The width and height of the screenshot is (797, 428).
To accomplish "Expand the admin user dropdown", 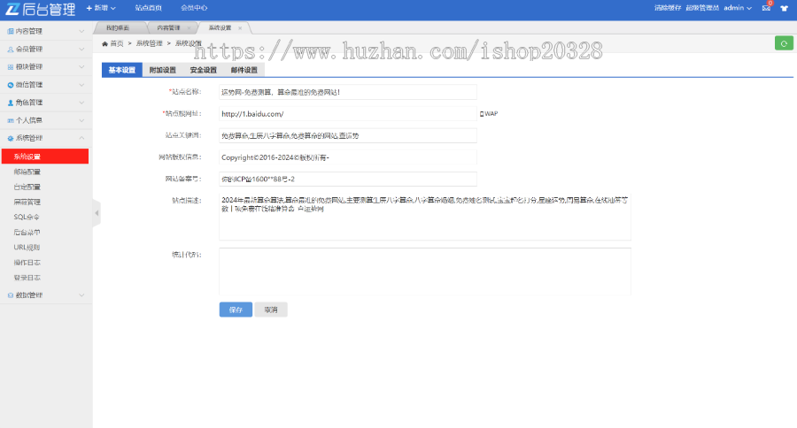I will 738,8.
